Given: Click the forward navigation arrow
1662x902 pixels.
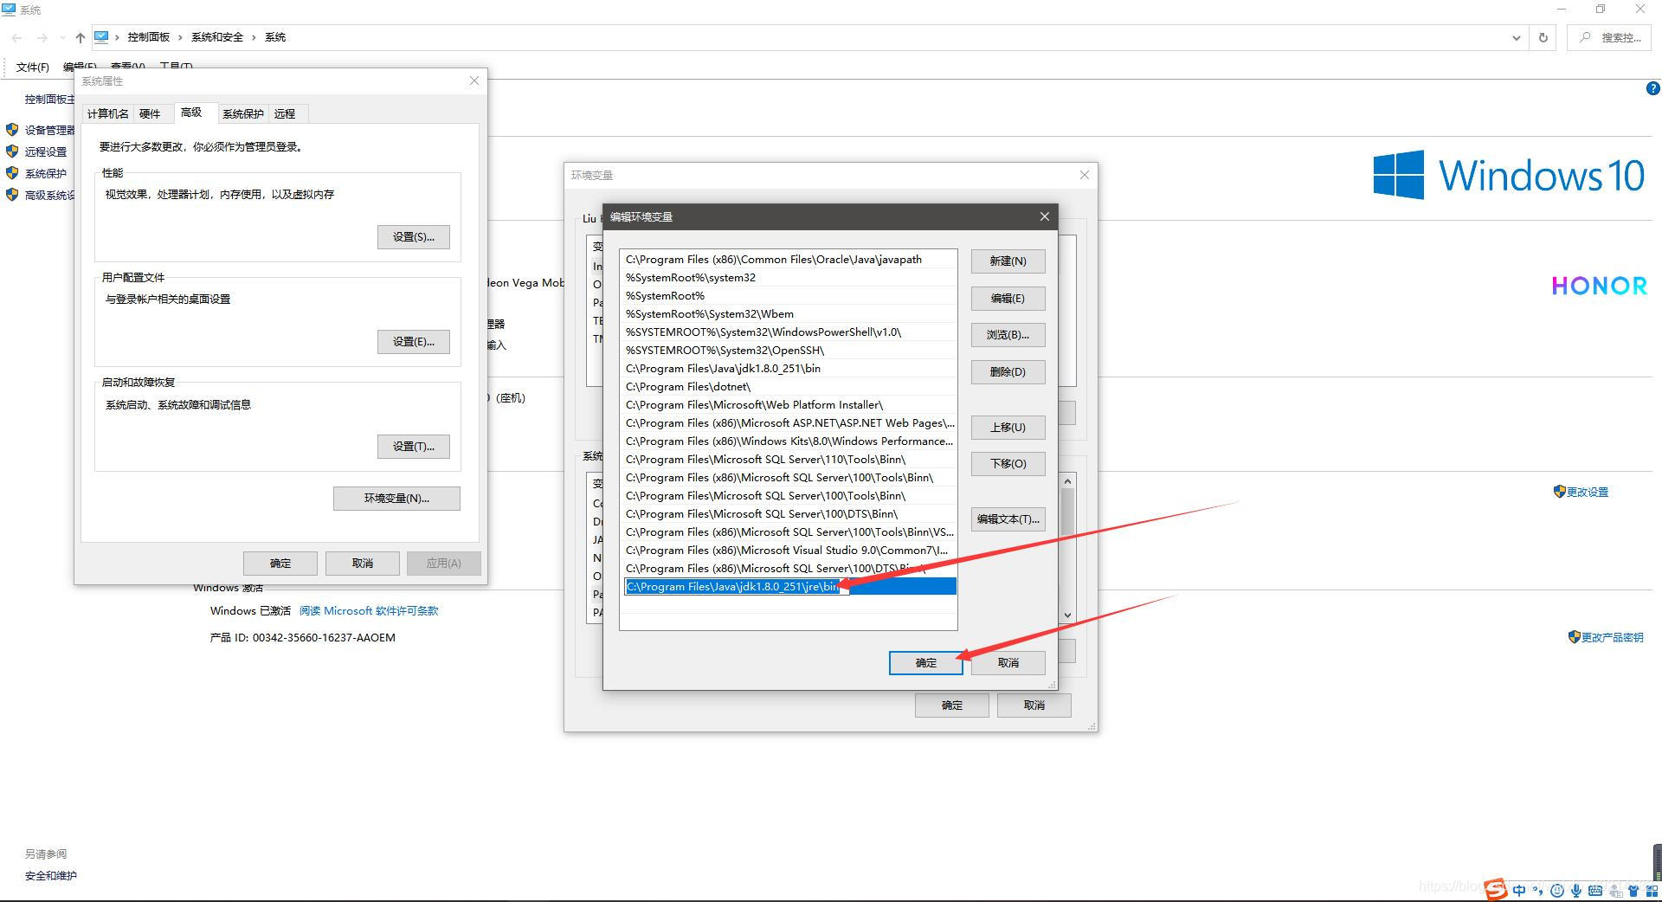Looking at the screenshot, I should (42, 37).
